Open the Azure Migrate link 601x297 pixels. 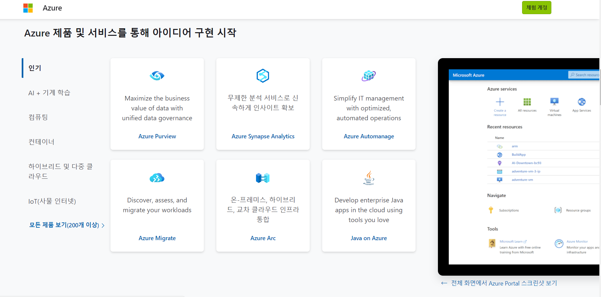click(157, 238)
